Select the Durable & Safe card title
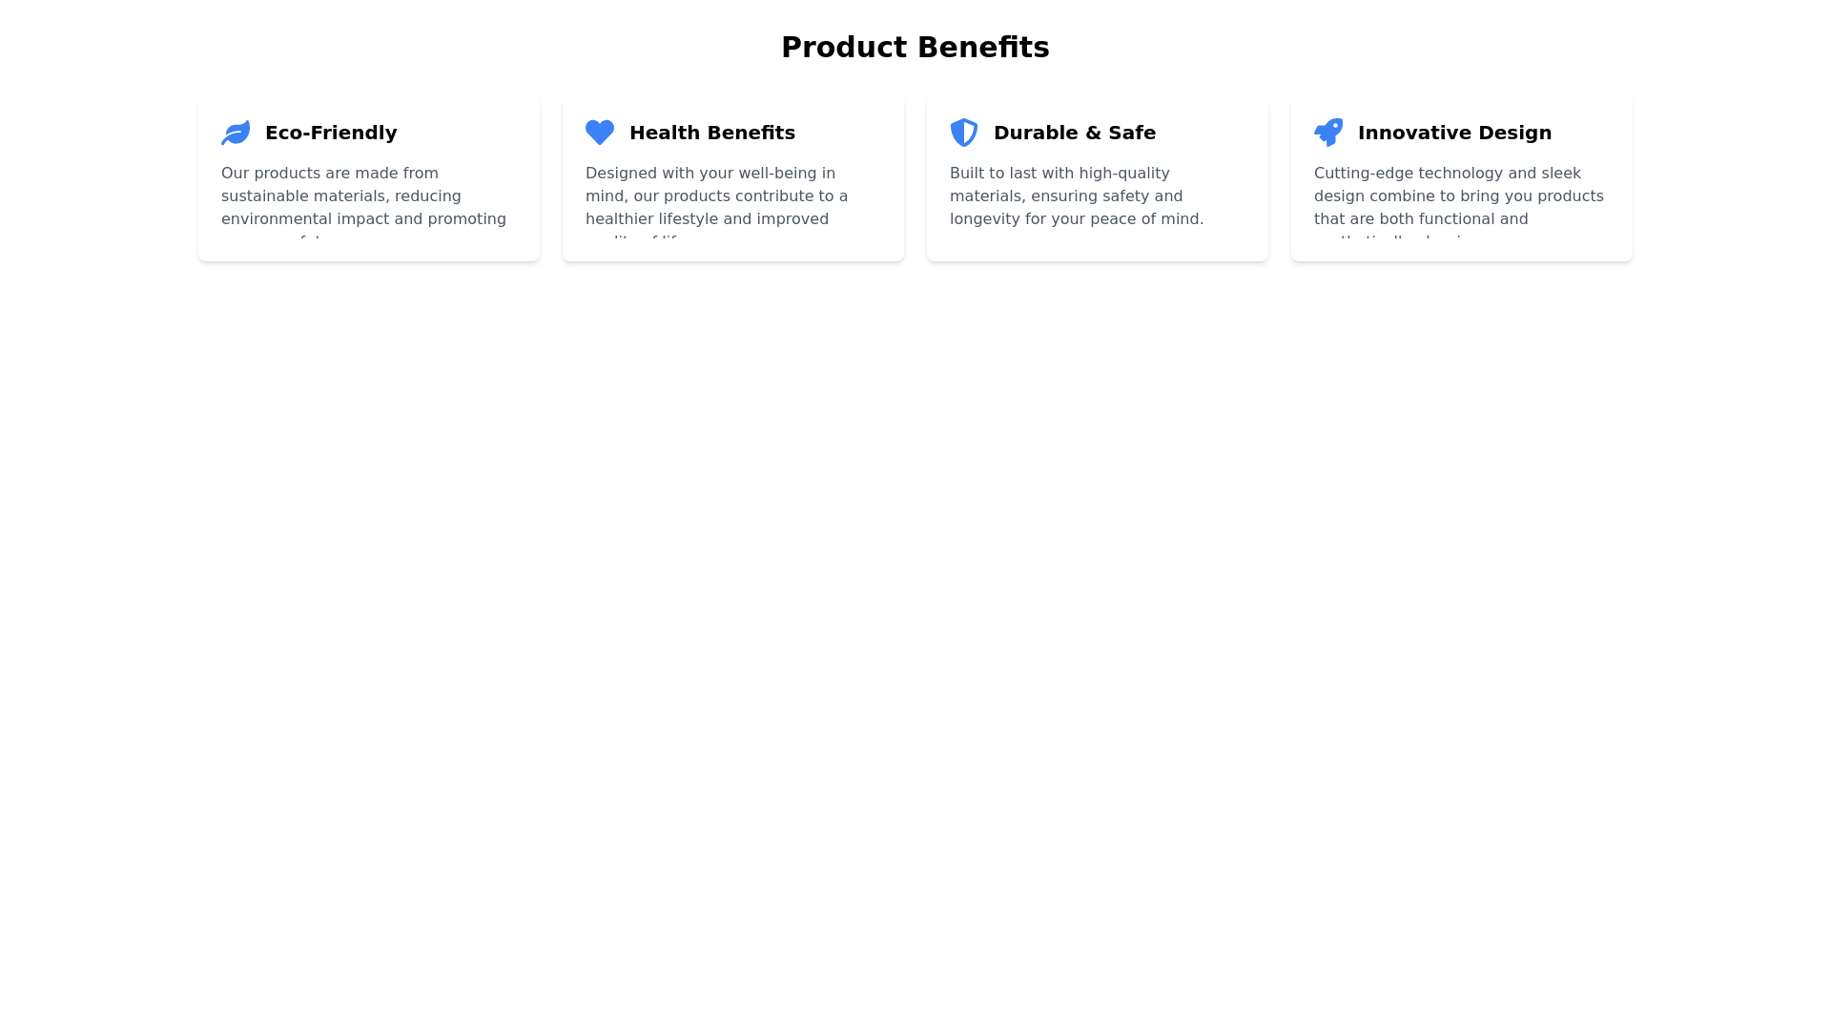Screen dimensions: 1831x1030 coord(1075,133)
